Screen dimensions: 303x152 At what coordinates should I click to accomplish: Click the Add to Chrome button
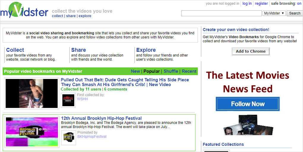(251, 51)
